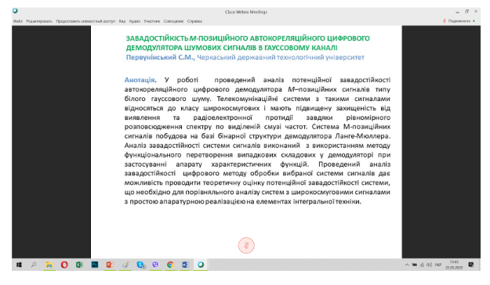
Task: Open Skype from taskbar
Action: pyautogui.click(x=140, y=265)
